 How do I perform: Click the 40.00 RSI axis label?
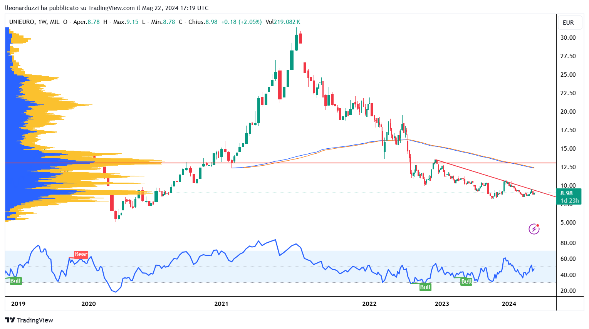(568, 275)
